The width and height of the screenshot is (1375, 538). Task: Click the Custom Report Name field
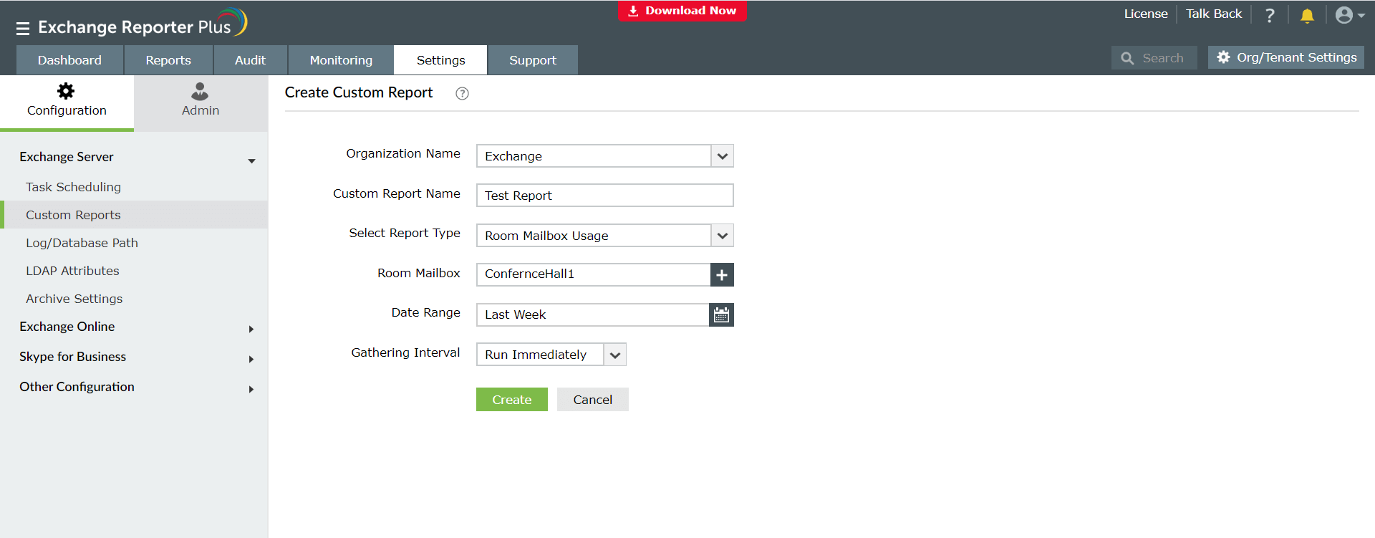(x=605, y=196)
